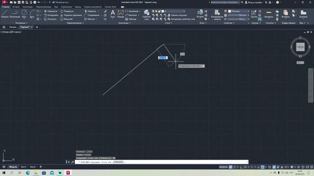Image resolution: width=314 pixels, height=176 pixels.
Task: Click the undo arrow in quick access toolbar
Action: click(39, 2)
